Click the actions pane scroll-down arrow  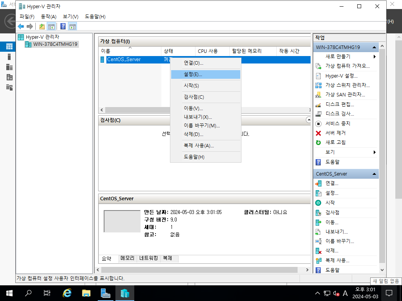(382, 270)
